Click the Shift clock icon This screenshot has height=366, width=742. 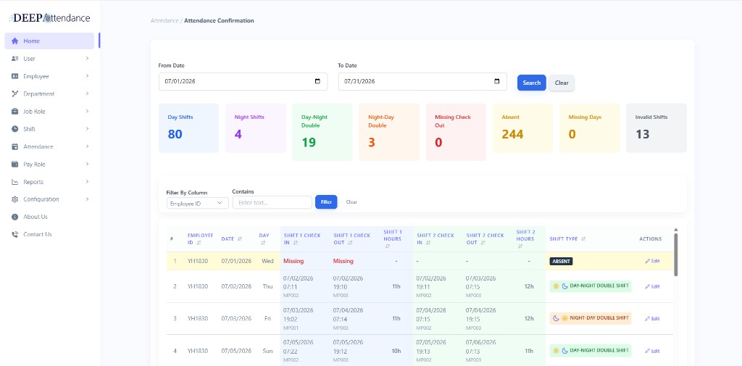pyautogui.click(x=14, y=129)
